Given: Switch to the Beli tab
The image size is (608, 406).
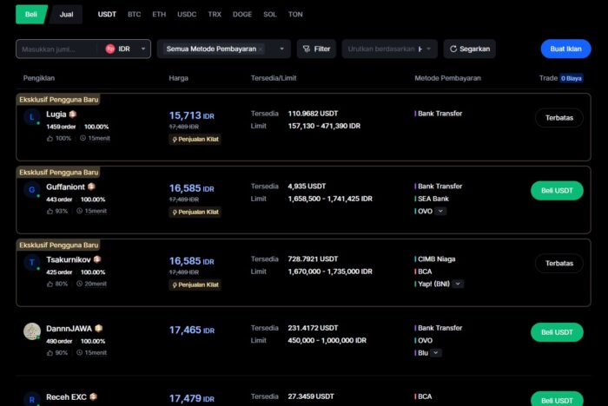Looking at the screenshot, I should tap(31, 15).
